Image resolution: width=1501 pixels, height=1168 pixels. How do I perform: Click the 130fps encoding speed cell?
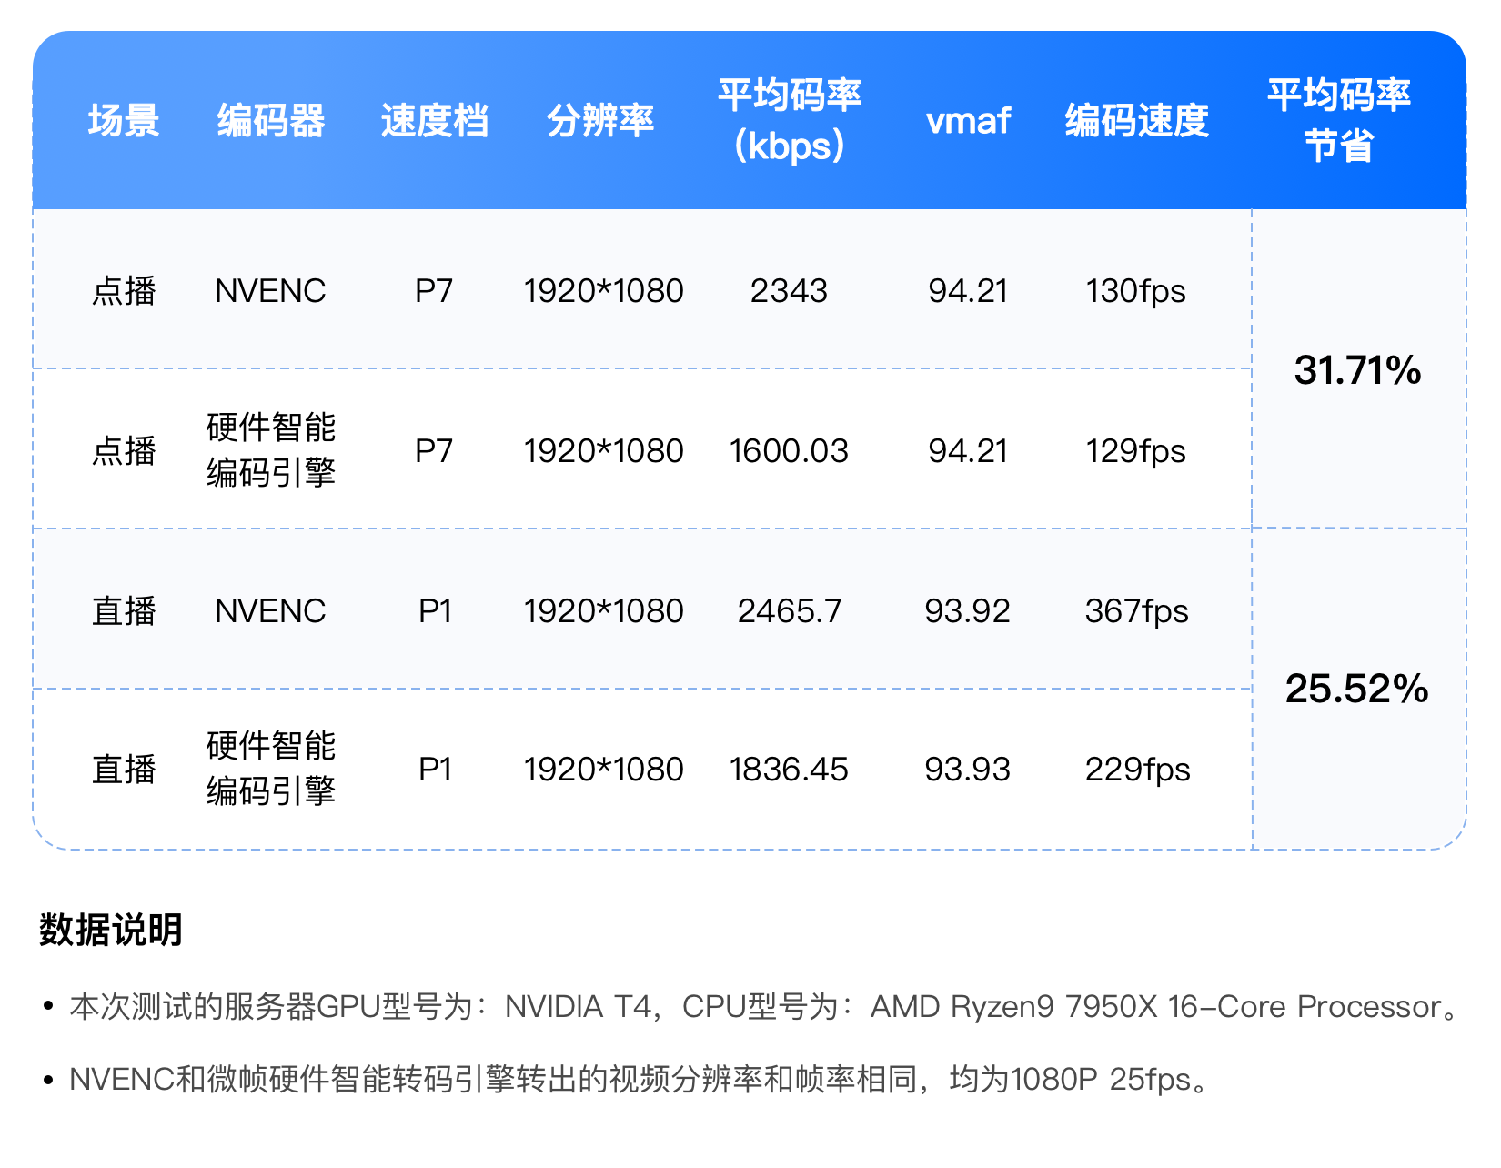(x=1135, y=291)
